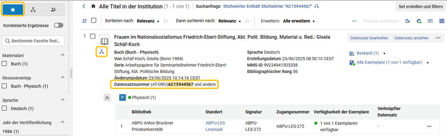Switch to compact list view icon
Viewport: 447px width, 136px height.
[x=430, y=21]
